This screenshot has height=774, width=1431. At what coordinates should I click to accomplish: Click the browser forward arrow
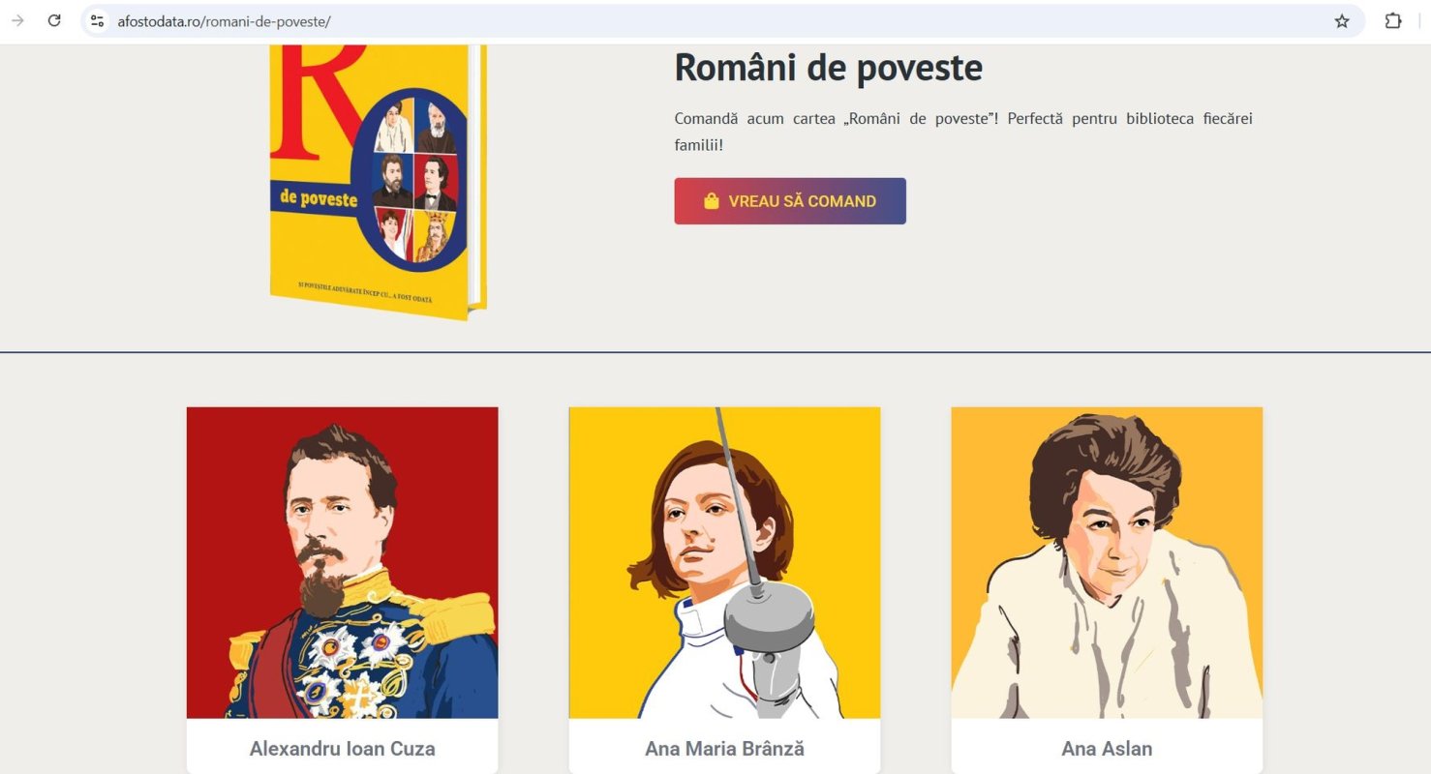point(17,20)
